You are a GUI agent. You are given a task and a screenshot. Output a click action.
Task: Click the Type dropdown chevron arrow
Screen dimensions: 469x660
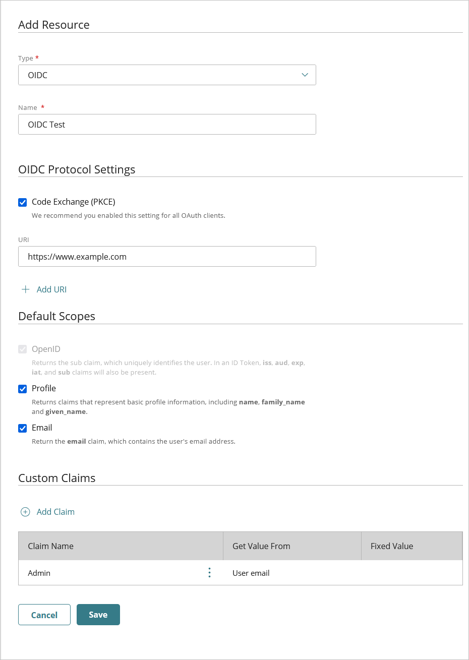point(305,75)
